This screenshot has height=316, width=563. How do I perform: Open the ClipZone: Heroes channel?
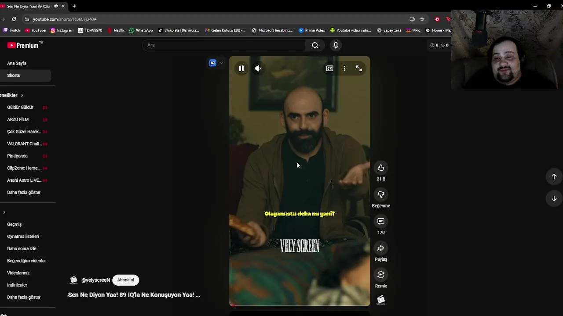tap(24, 168)
